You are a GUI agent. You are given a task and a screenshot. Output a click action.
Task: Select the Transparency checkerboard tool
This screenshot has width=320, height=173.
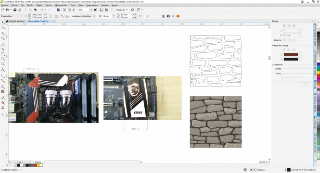[3, 92]
